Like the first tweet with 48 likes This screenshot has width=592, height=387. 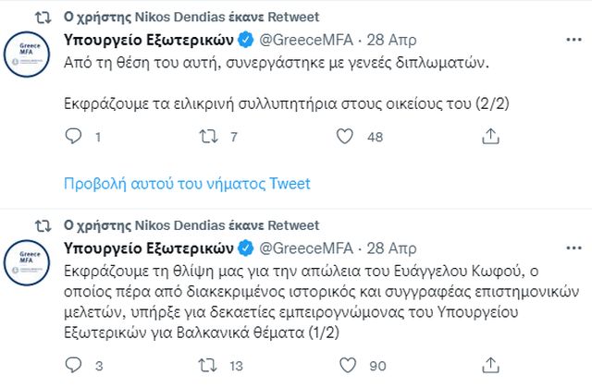pyautogui.click(x=344, y=138)
